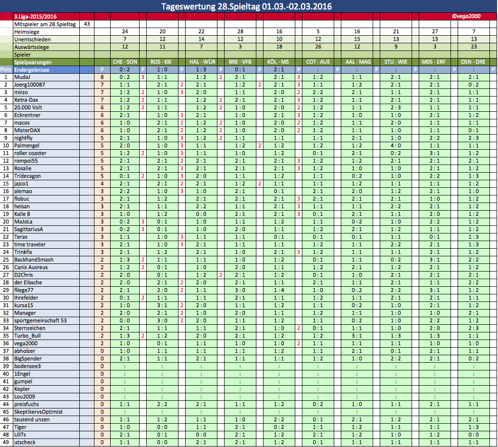
Task: Click the Mitspieler count cell showing 43
Action: click(x=87, y=24)
